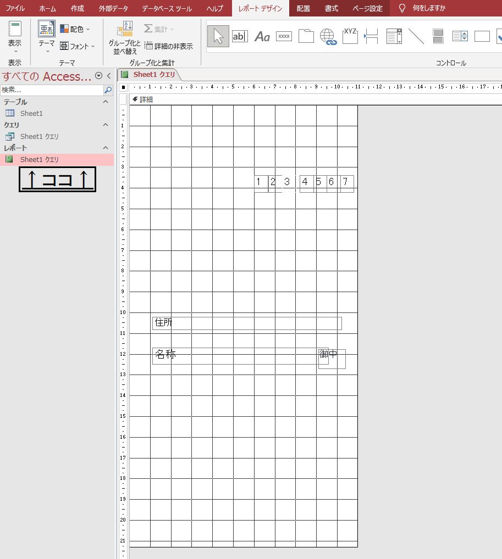Pick the Label (Aa) control tool
The width and height of the screenshot is (502, 559).
(x=262, y=37)
